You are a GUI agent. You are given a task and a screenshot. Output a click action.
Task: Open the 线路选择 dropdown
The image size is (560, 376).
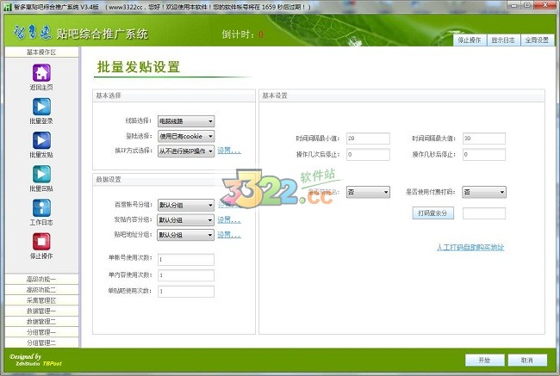coord(186,121)
